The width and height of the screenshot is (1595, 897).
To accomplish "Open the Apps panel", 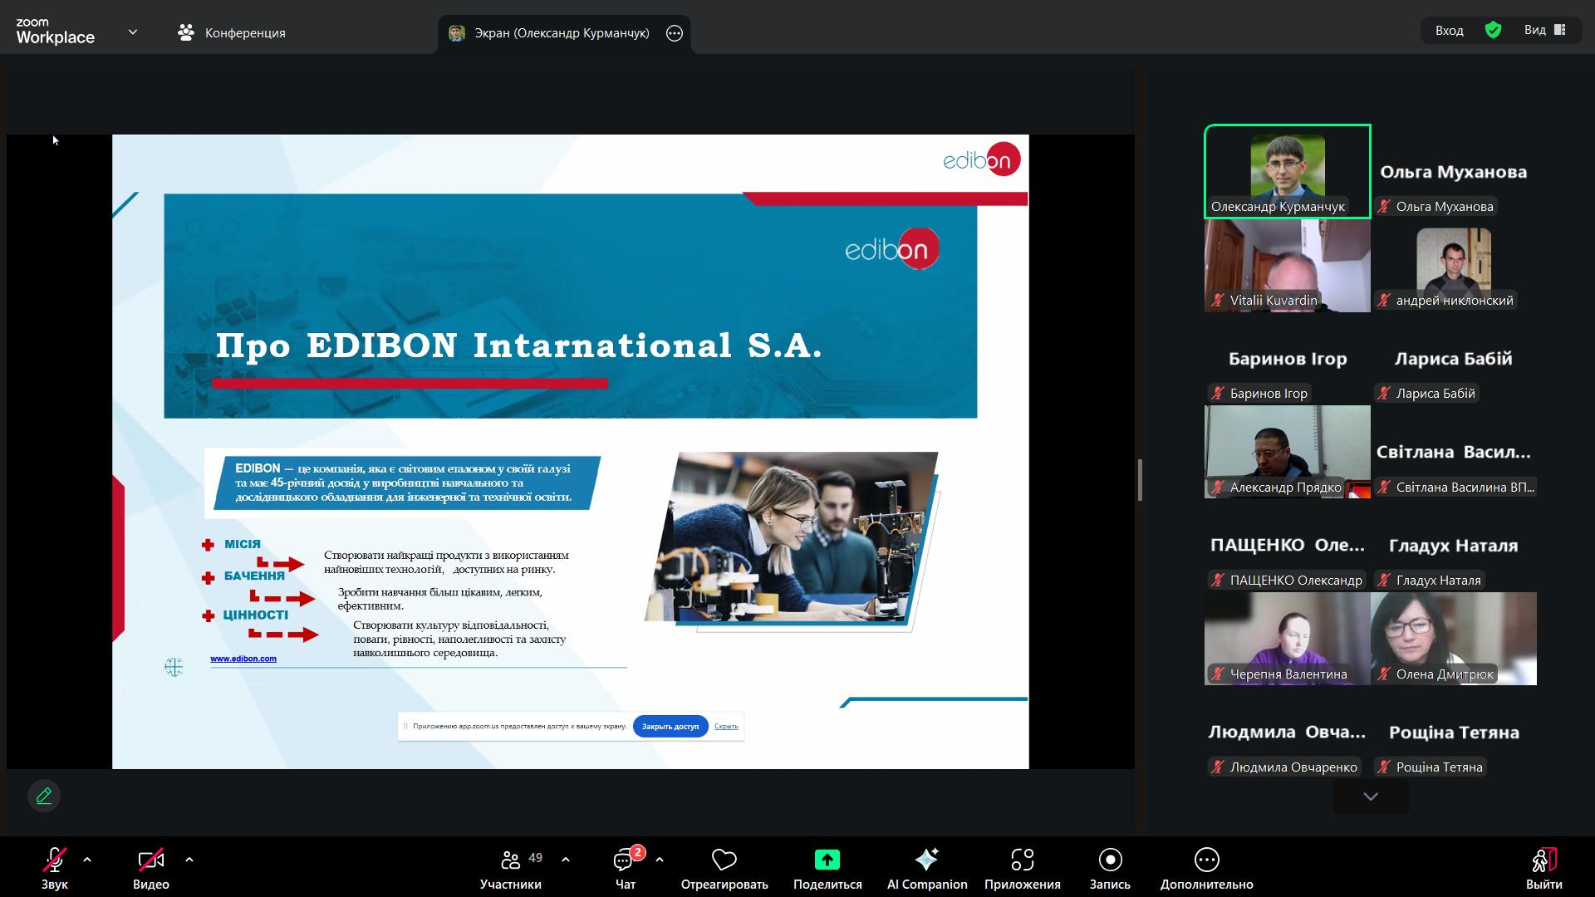I will (x=1022, y=867).
